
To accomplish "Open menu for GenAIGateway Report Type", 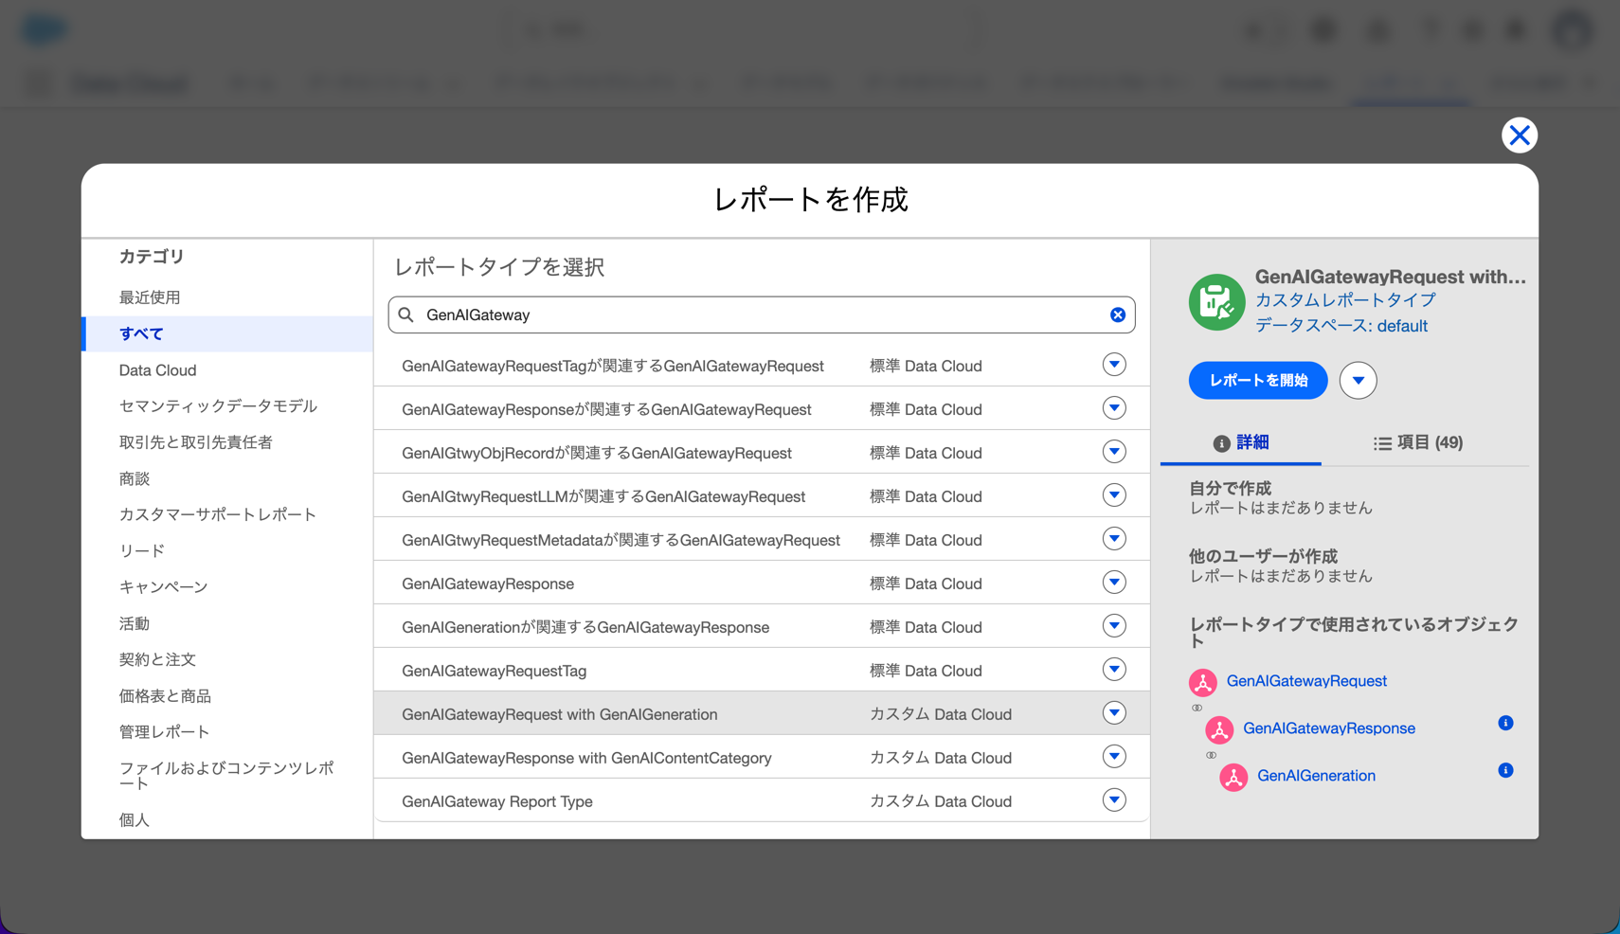I will pyautogui.click(x=1114, y=800).
